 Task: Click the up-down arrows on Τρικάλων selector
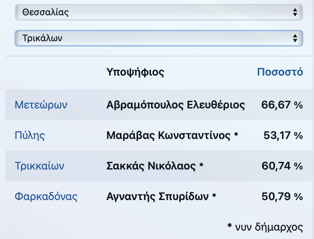coord(295,38)
